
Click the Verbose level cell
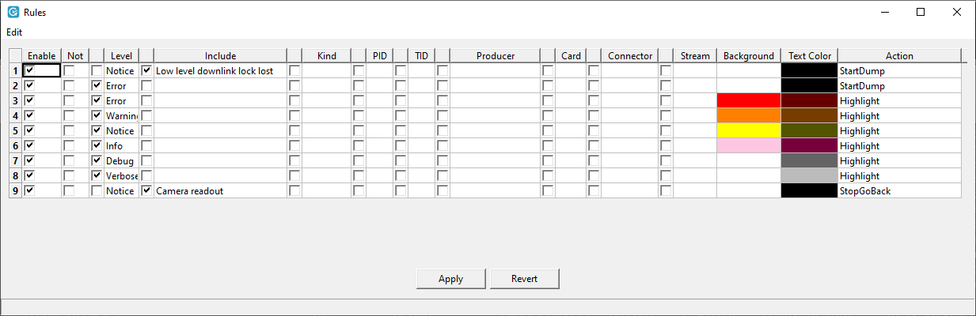[121, 176]
